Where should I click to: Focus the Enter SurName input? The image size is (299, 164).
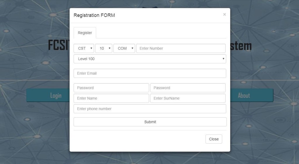pos(188,98)
